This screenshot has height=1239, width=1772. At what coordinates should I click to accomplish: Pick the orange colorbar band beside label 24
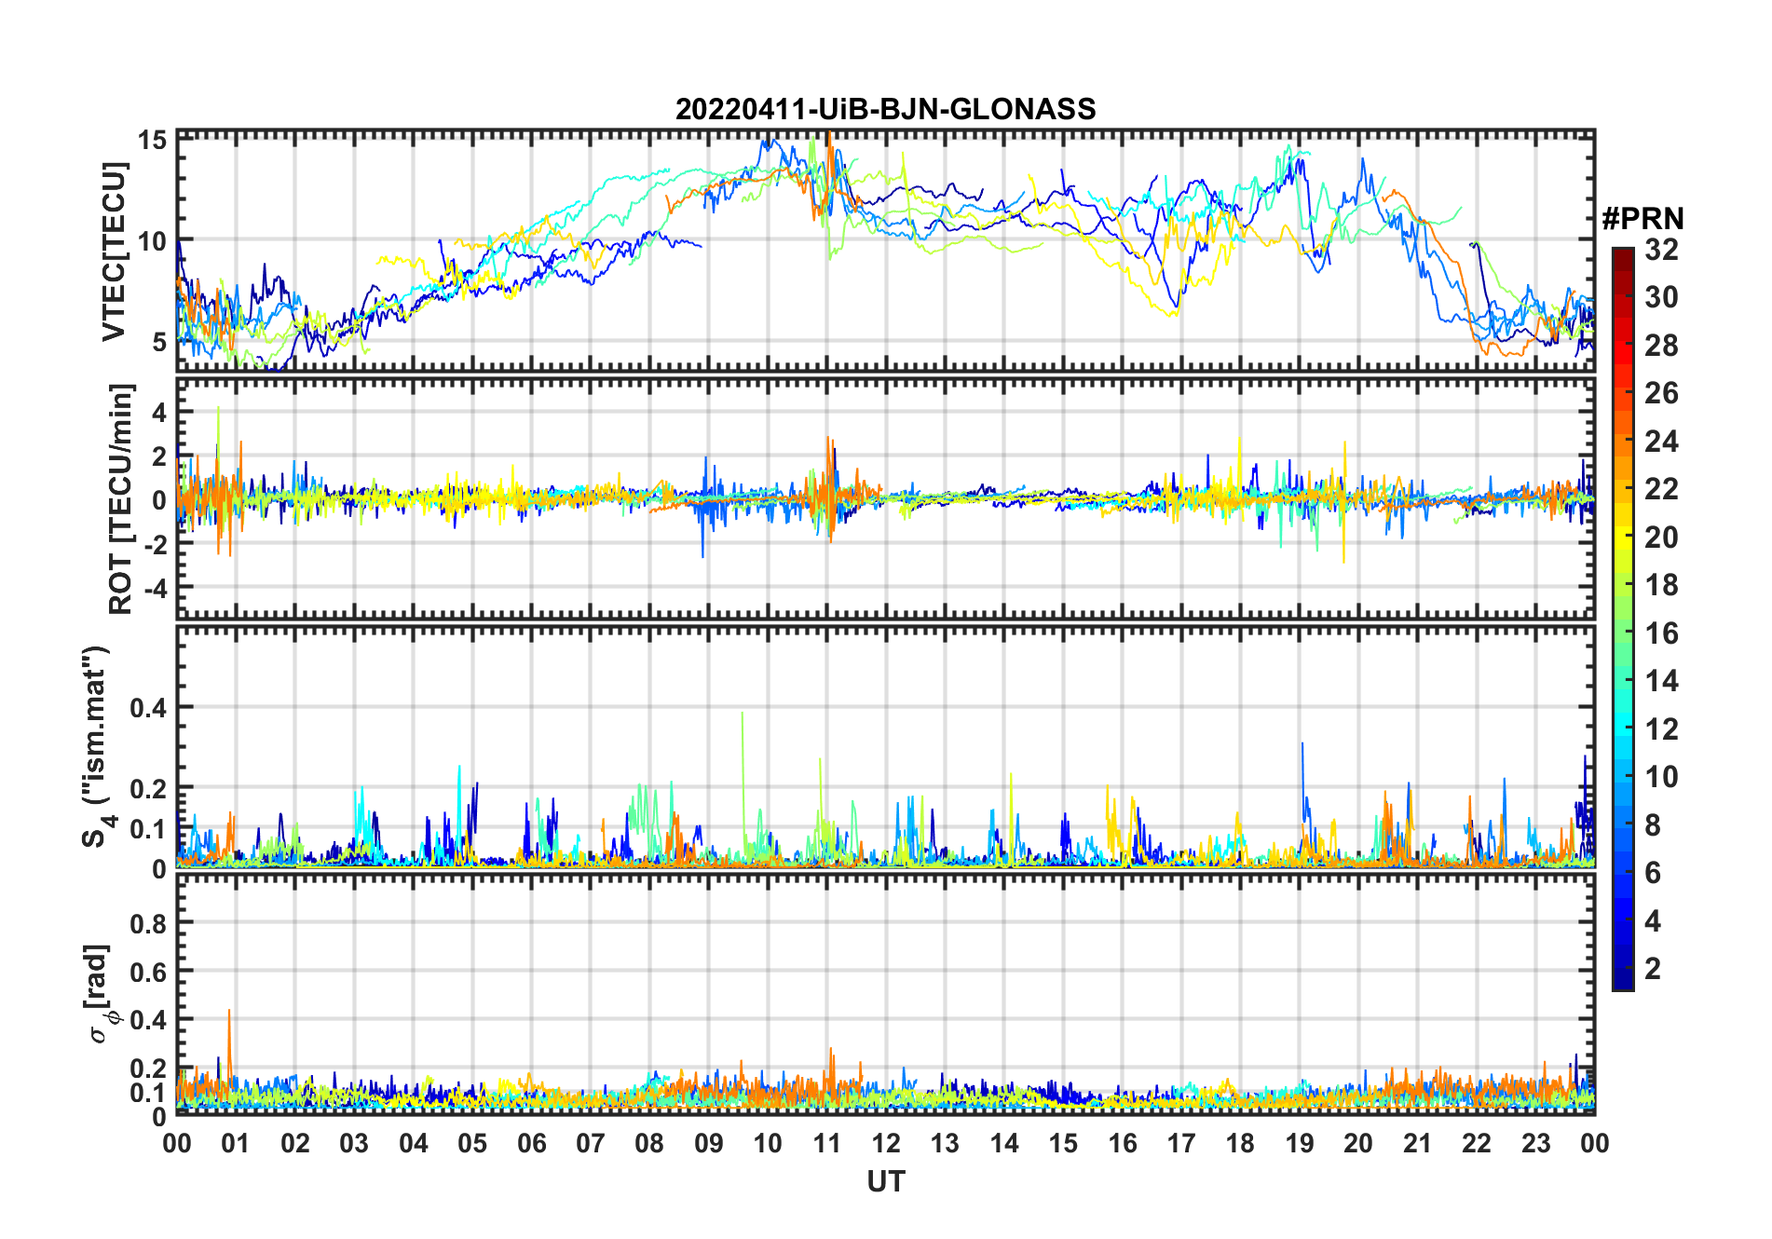tap(1622, 441)
